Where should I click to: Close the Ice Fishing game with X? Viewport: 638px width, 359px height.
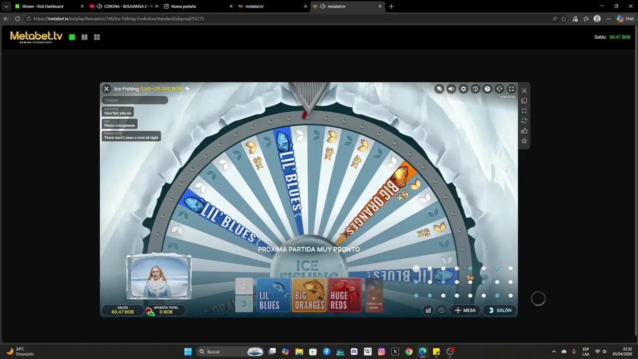click(106, 89)
